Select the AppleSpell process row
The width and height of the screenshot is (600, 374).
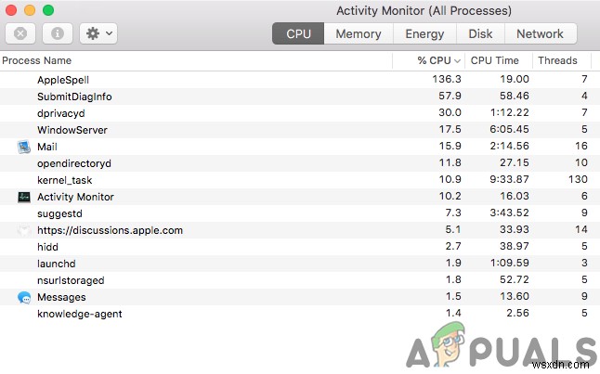pyautogui.click(x=300, y=80)
